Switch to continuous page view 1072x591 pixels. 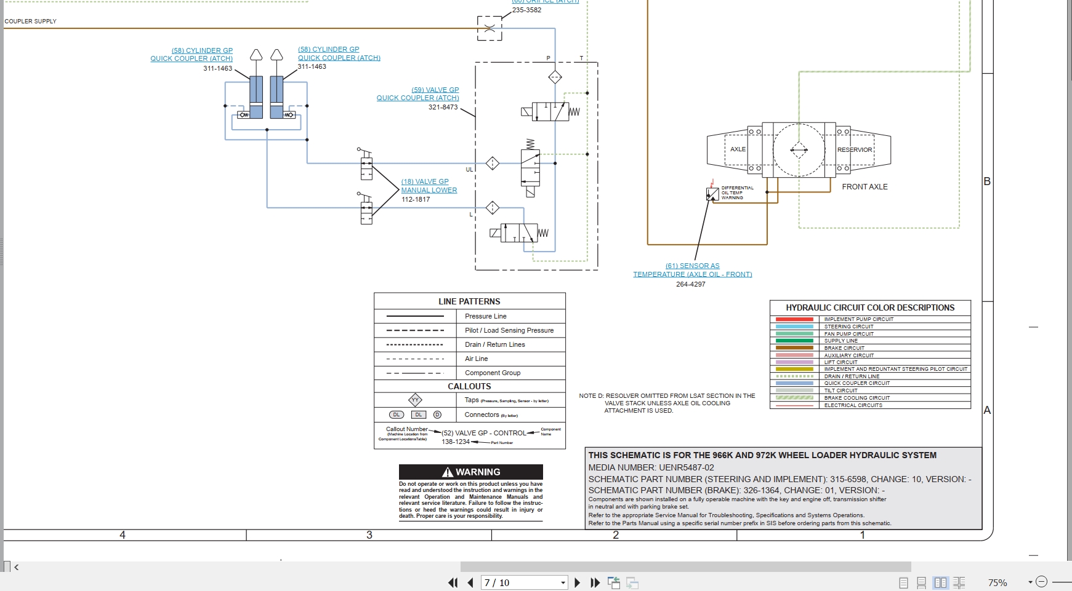(x=922, y=583)
